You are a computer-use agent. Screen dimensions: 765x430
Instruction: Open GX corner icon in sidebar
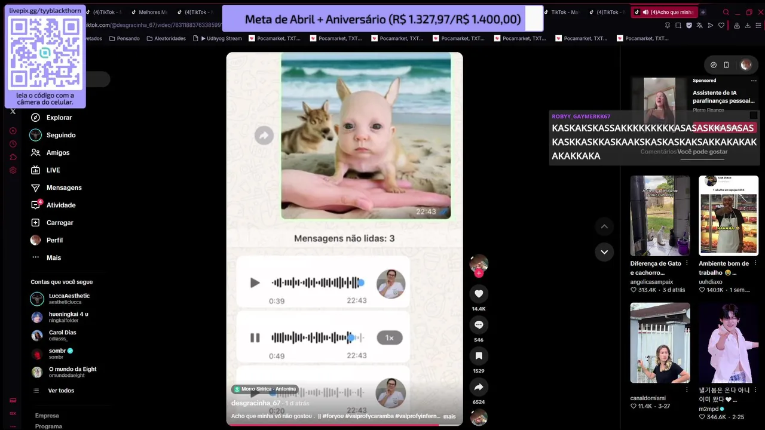pyautogui.click(x=13, y=413)
